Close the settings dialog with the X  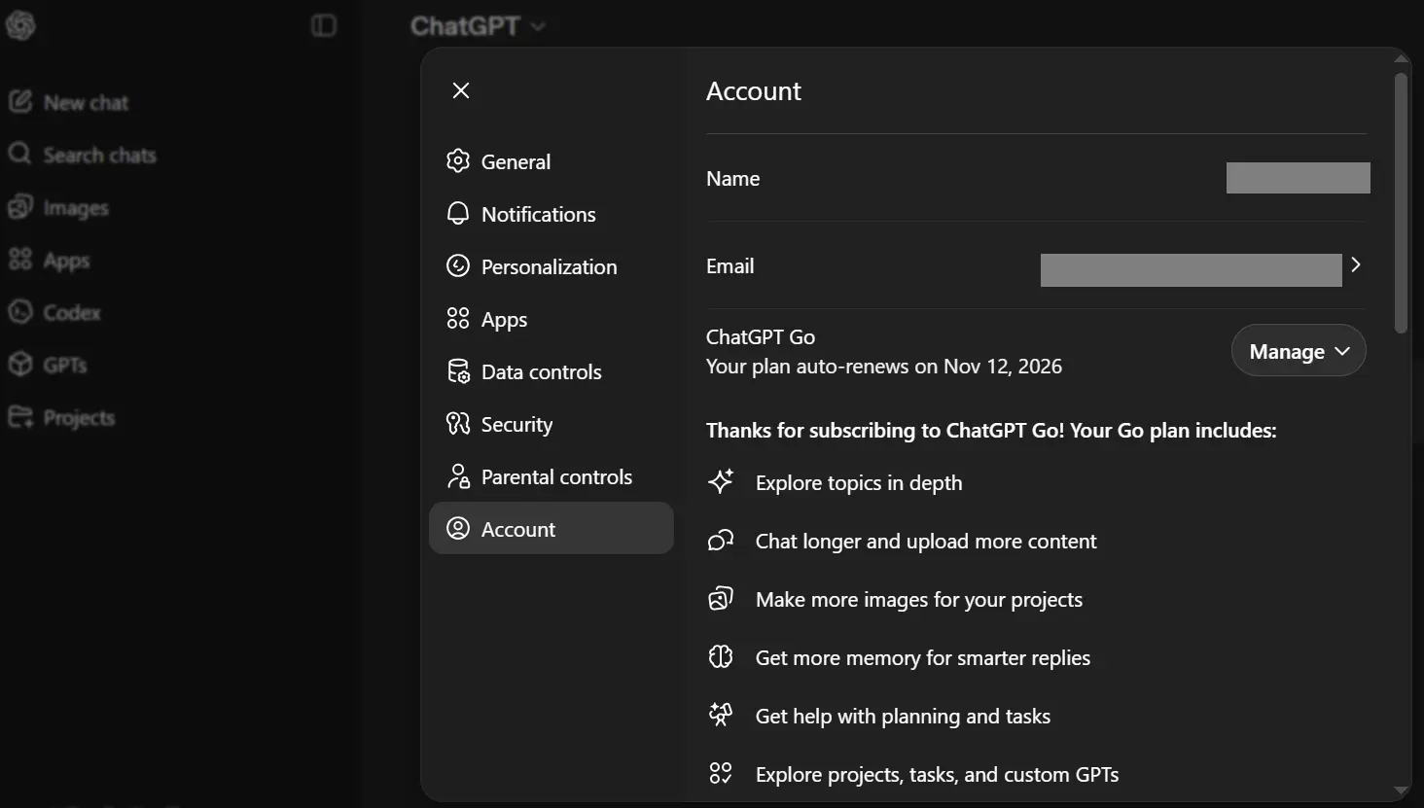point(461,90)
